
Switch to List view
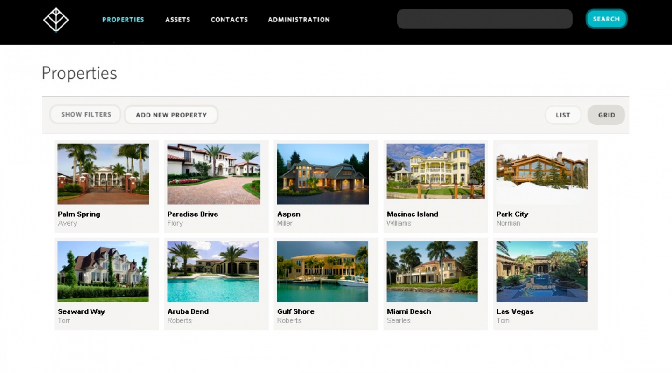point(563,115)
